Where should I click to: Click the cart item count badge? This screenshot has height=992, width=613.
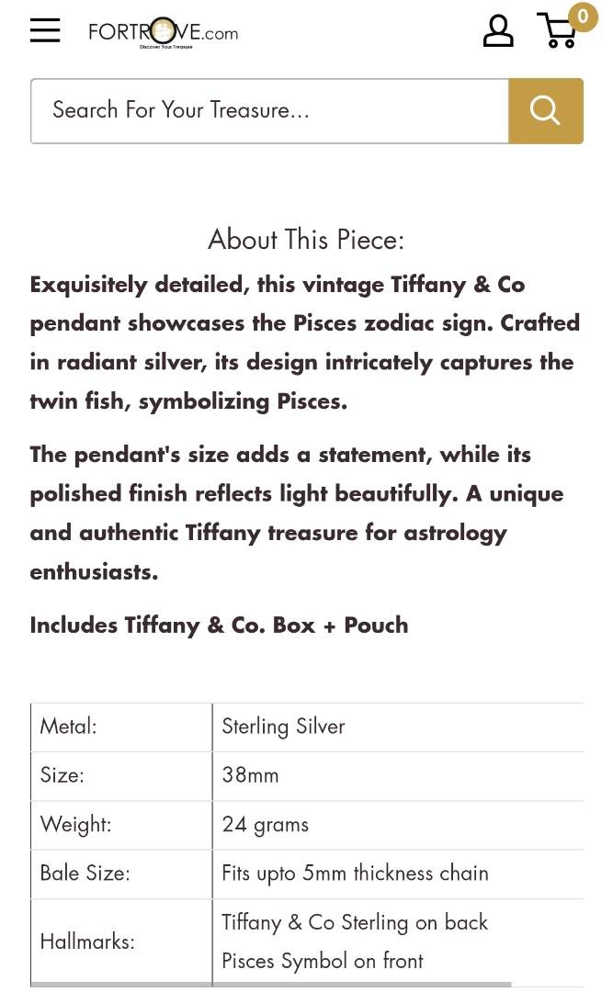(583, 17)
